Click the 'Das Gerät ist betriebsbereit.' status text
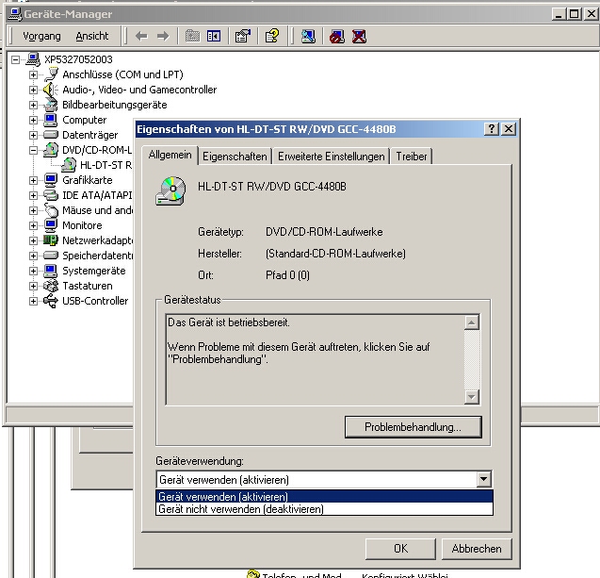This screenshot has height=578, width=600. [x=229, y=322]
